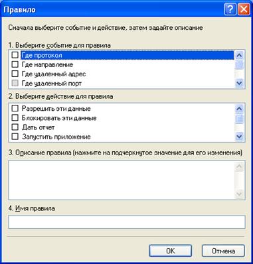This screenshot has height=264, width=253.
Task: Close the Правило dialog window
Action: point(244,9)
